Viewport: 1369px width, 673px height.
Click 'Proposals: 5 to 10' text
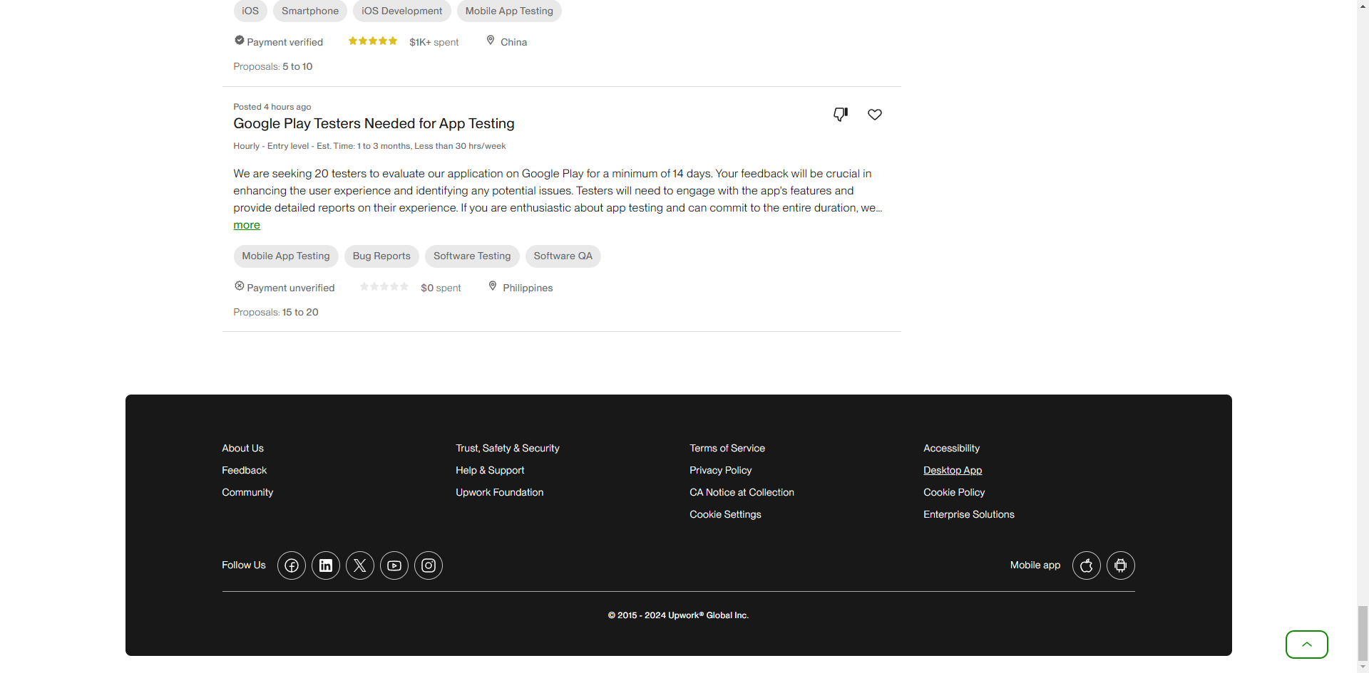[x=273, y=67]
